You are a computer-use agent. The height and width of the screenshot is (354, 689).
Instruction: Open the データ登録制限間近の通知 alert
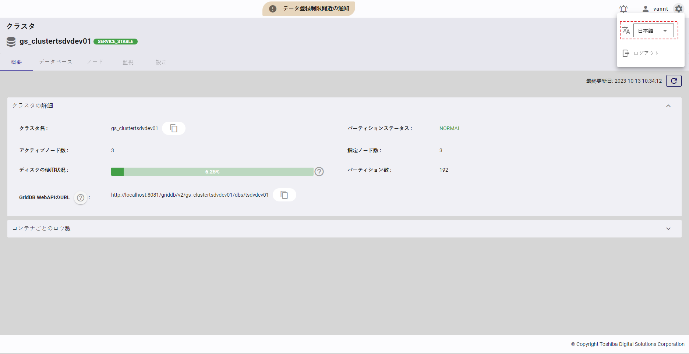pos(309,8)
